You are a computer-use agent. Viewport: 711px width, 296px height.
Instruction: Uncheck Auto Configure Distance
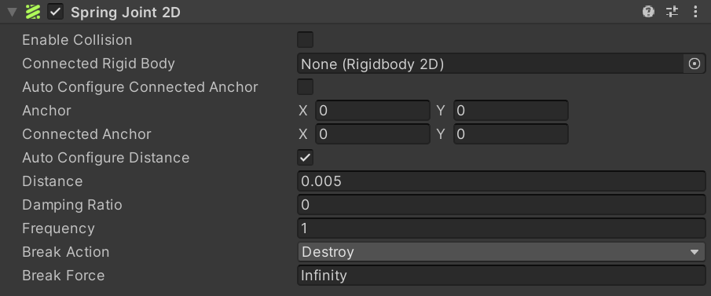[x=305, y=158]
